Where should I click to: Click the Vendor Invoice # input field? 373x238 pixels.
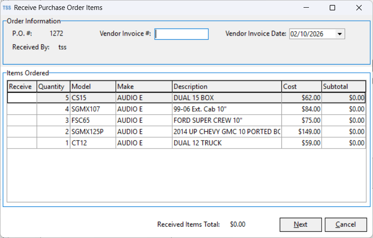coord(181,34)
